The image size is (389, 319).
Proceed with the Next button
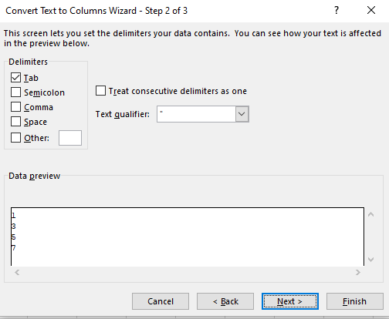pyautogui.click(x=290, y=301)
